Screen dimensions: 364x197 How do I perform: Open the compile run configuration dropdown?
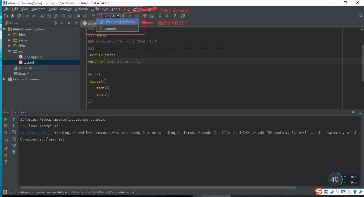[x=109, y=16]
